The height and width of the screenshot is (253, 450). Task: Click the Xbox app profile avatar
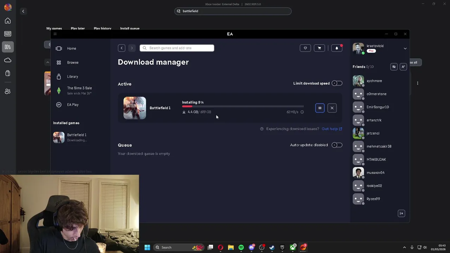pos(8,7)
